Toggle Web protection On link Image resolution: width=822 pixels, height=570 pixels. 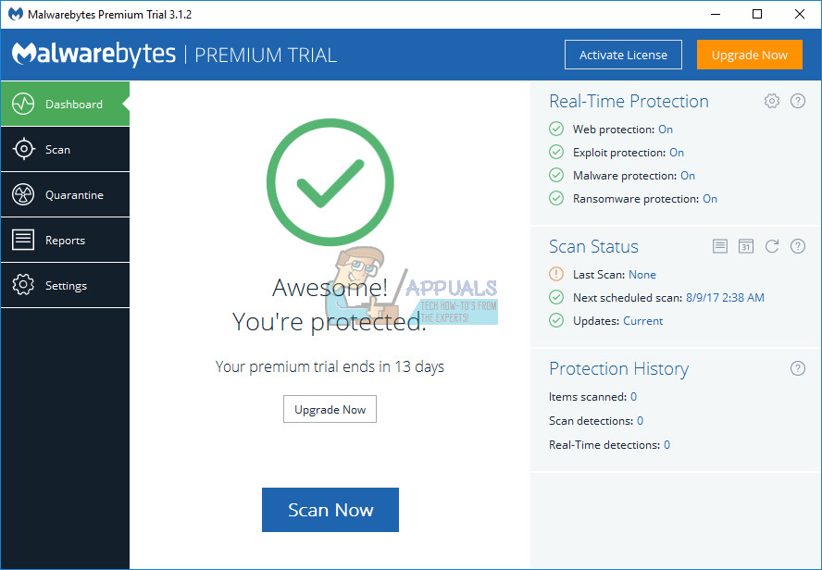click(666, 129)
